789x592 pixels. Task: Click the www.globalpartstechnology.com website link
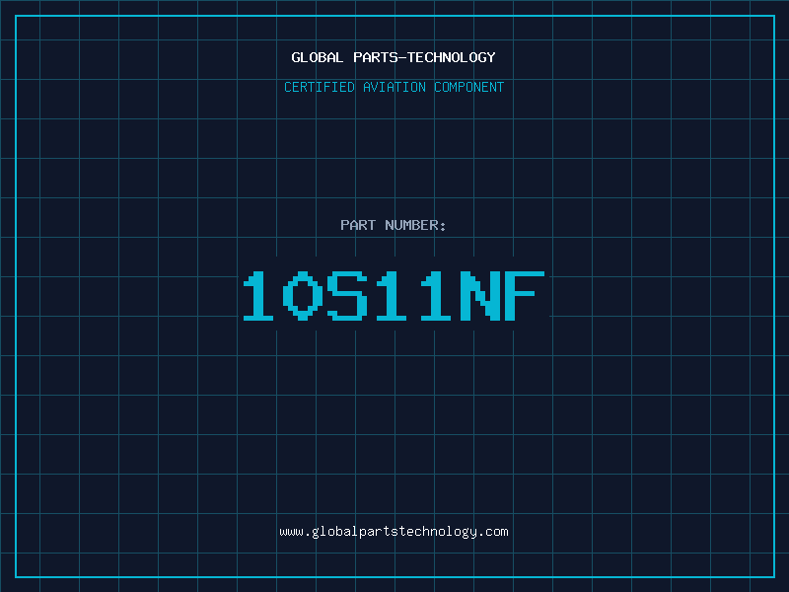[x=394, y=532]
